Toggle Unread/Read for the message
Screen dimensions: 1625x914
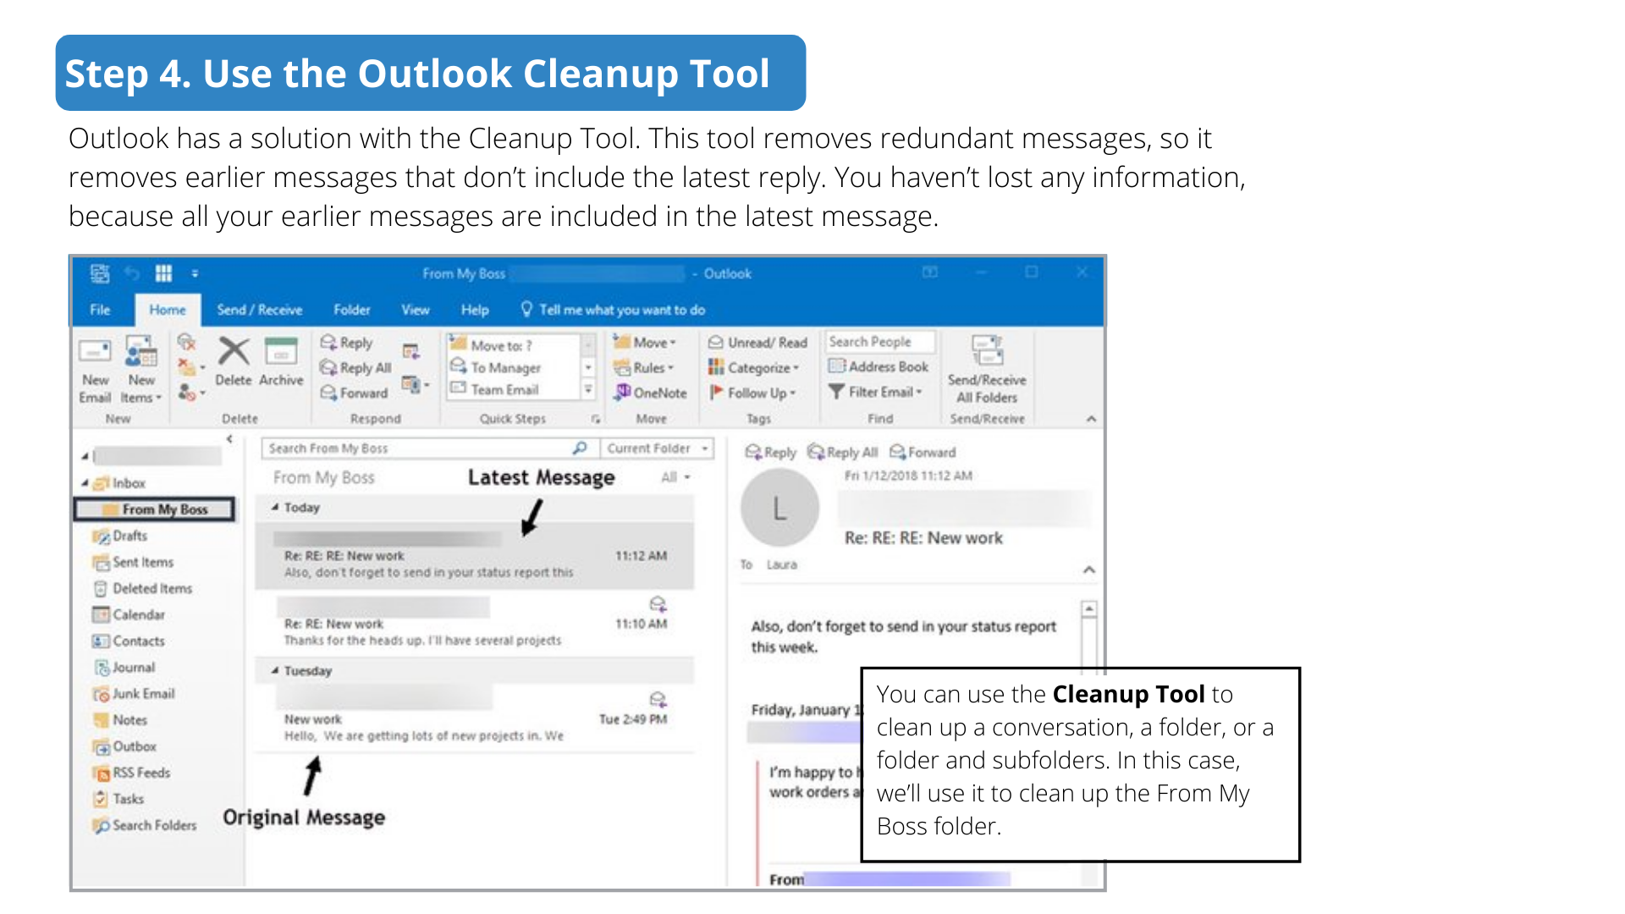point(758,342)
